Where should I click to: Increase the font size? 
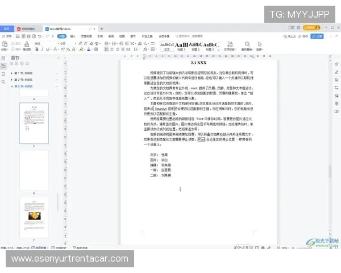click(x=80, y=44)
